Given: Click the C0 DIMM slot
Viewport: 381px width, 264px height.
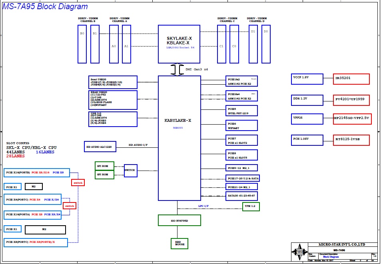Looking at the screenshot, I should pos(234,44).
